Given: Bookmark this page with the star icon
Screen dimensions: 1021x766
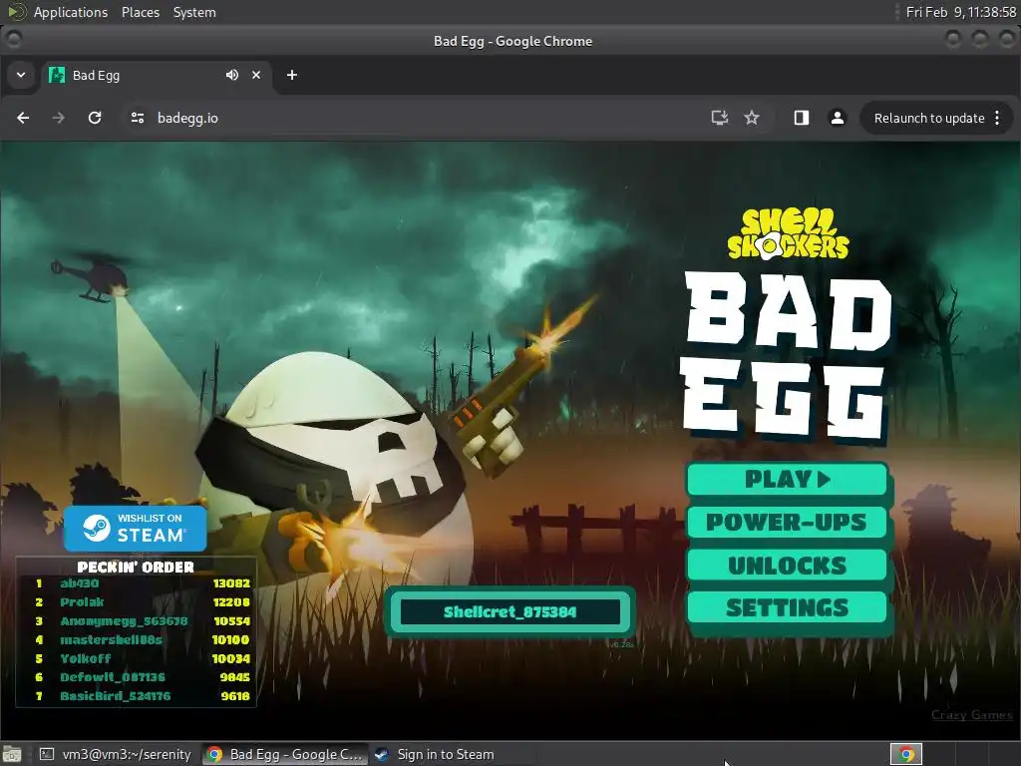Looking at the screenshot, I should (x=752, y=118).
